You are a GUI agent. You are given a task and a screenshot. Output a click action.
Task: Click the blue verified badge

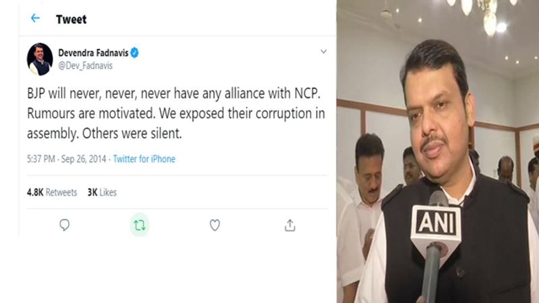coord(134,53)
